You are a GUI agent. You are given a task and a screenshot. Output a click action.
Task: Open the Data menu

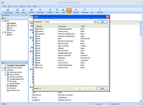10,6
